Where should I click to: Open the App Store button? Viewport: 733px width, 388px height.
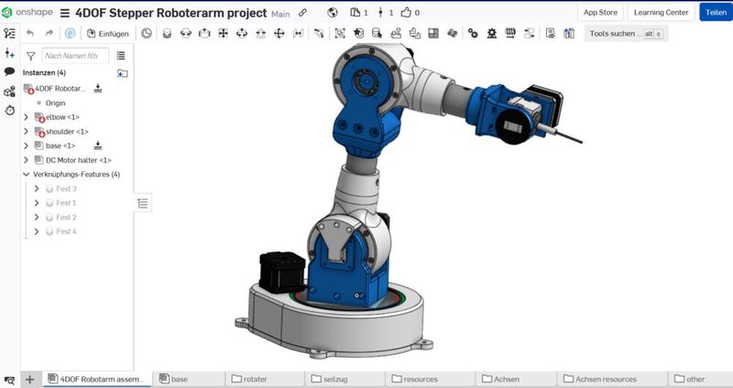(600, 13)
